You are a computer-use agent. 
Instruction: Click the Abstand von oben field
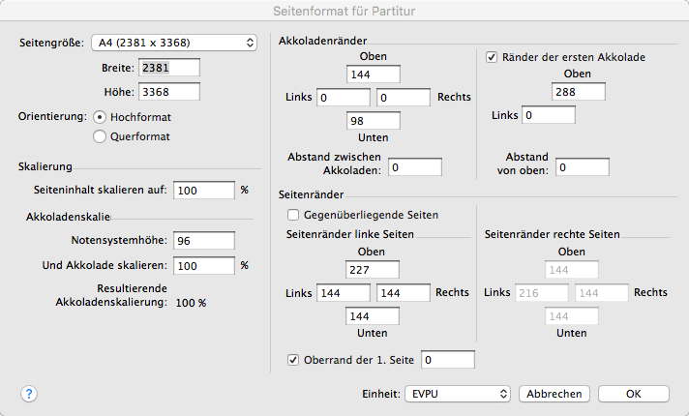[x=583, y=166]
